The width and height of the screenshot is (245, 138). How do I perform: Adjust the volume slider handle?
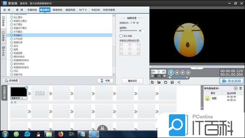click(187, 78)
